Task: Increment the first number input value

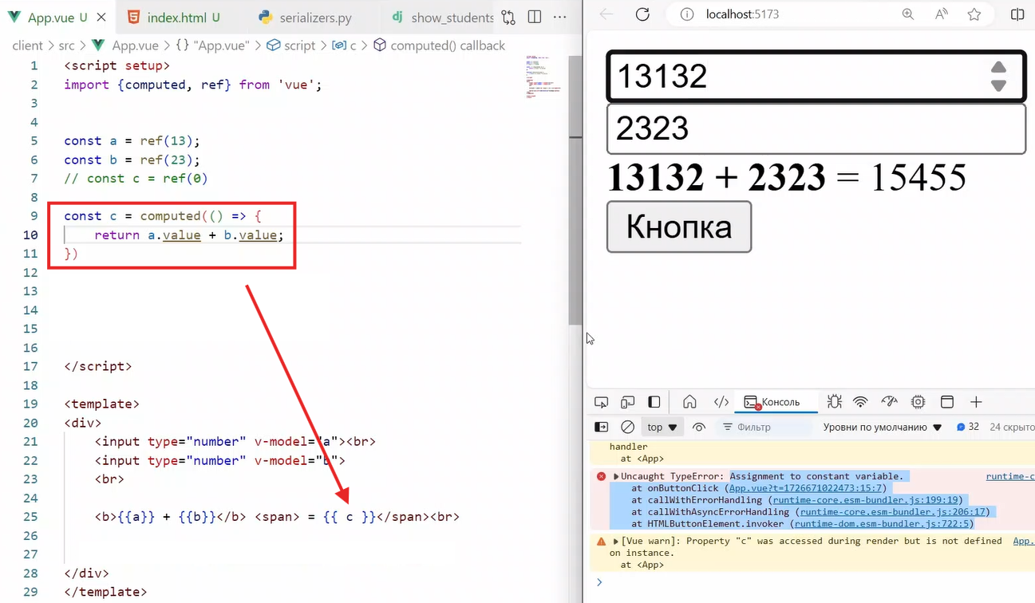Action: click(x=997, y=68)
